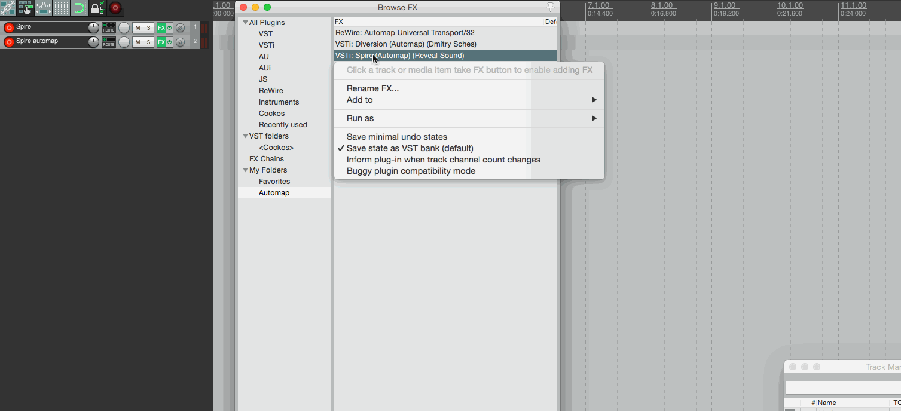This screenshot has width=901, height=411.
Task: Select VST category in plugin tree
Action: click(x=265, y=34)
